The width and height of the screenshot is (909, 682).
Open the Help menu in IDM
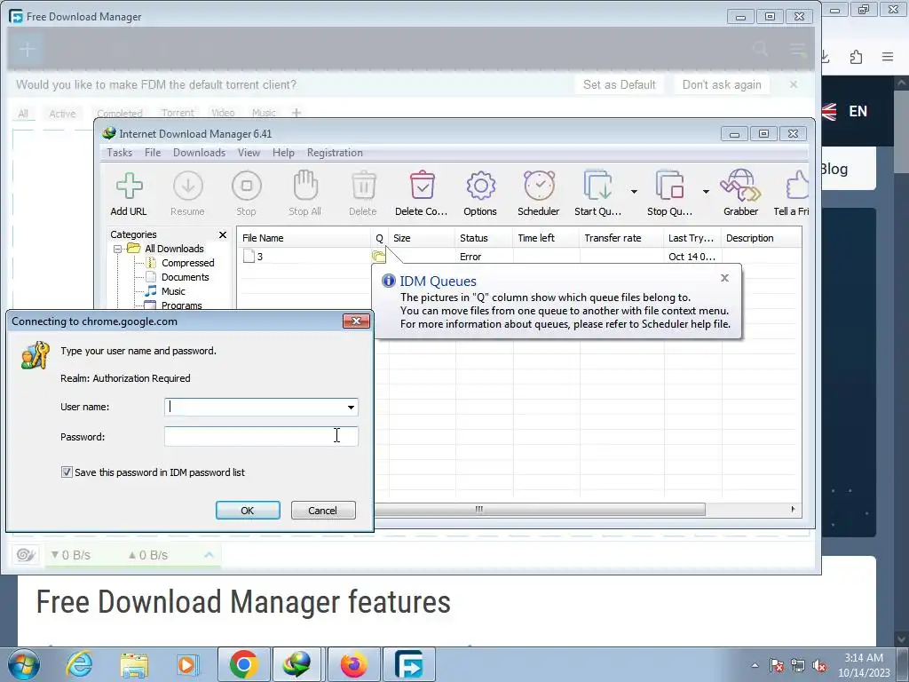pos(283,153)
